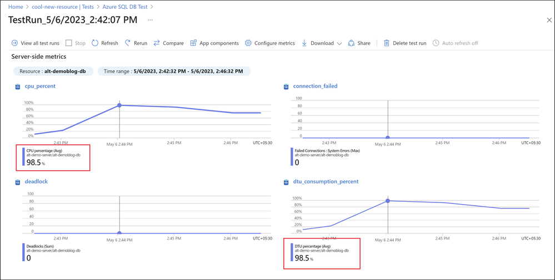
Task: Click the Failed Connections : System Errors (Max) text
Action: pos(327,151)
